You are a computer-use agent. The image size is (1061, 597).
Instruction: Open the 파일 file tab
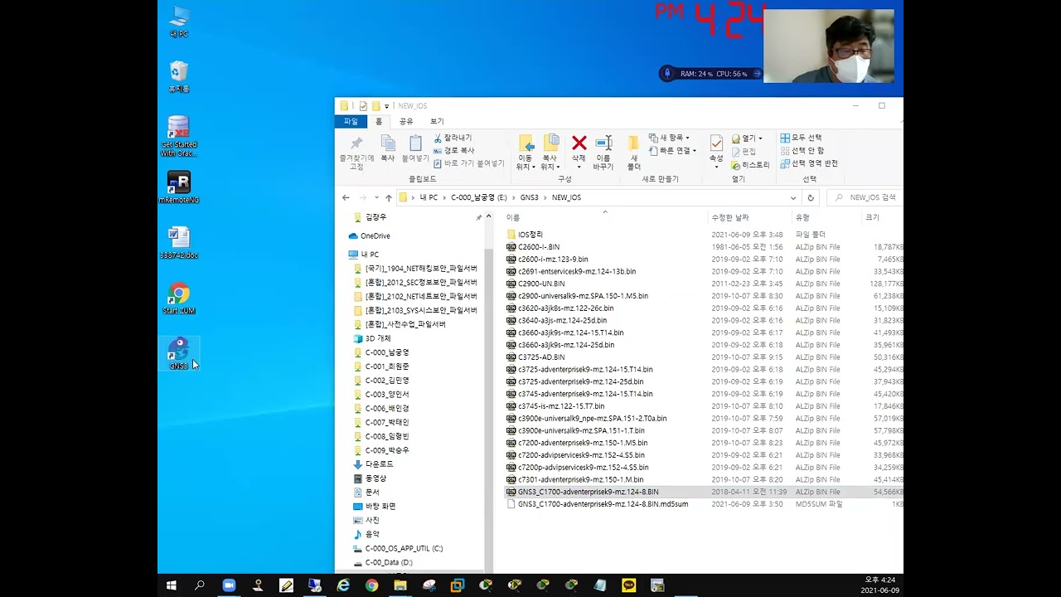coord(351,121)
